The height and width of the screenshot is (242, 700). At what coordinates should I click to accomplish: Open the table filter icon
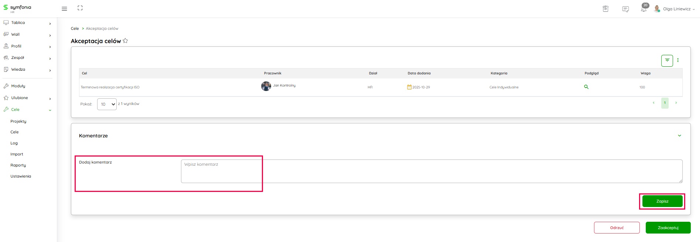(667, 60)
